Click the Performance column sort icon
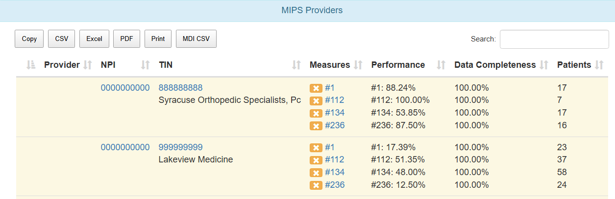The height and width of the screenshot is (199, 615). (441, 65)
